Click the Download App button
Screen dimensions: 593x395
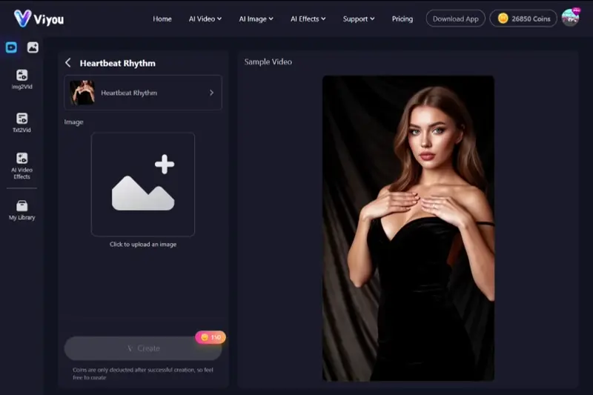455,19
